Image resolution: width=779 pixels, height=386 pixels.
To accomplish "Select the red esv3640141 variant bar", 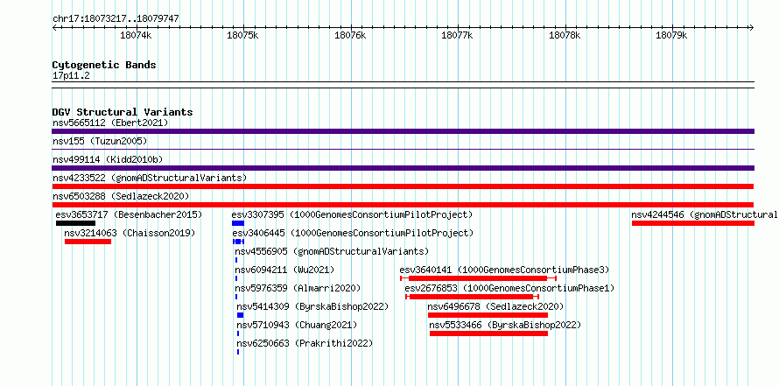I will (x=478, y=278).
